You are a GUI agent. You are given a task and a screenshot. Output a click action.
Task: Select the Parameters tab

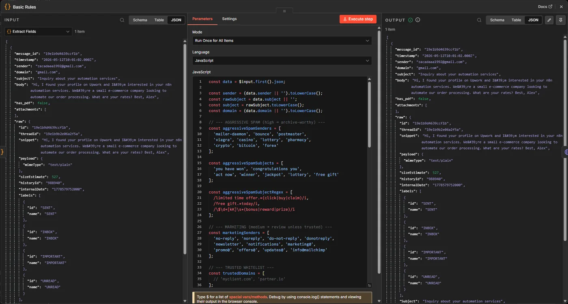click(202, 19)
